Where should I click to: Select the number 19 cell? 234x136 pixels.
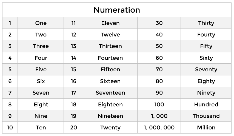tap(73, 116)
